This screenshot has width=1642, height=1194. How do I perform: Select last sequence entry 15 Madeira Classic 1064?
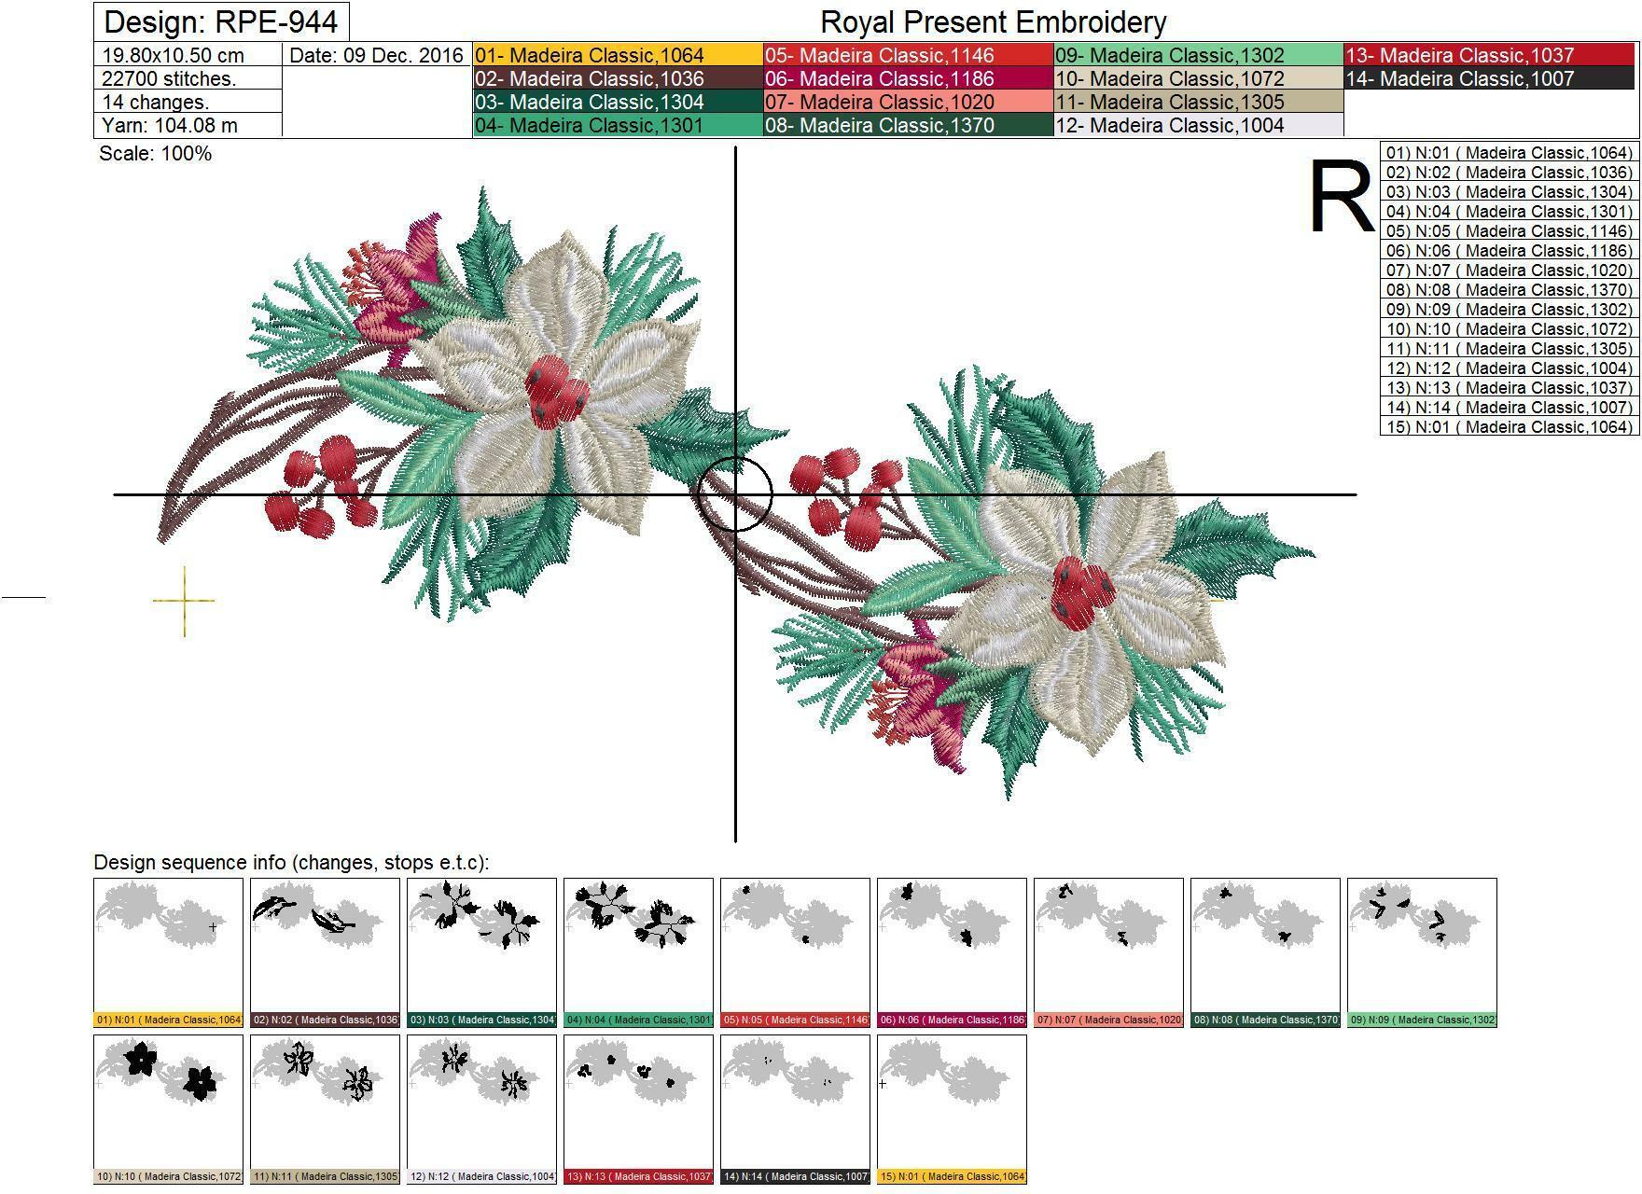(1509, 427)
